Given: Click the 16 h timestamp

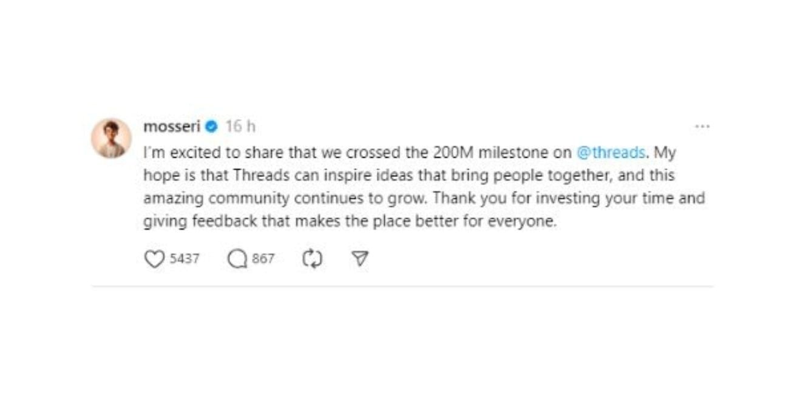Looking at the screenshot, I should [240, 127].
